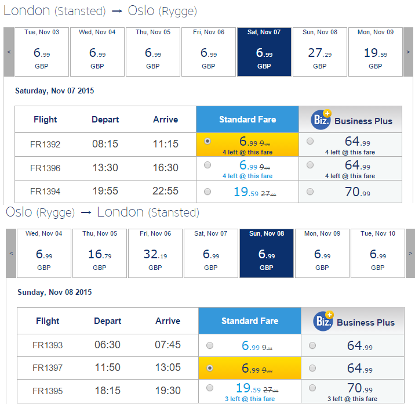This screenshot has height=404, width=415.
Task: Select outbound date Mon, Nov 09 at 19.59
Action: [376, 52]
